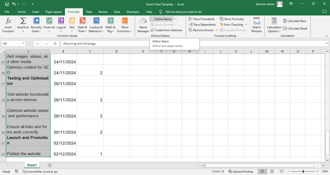Click Trace Dependents
This screenshot has height=175, width=330.
(x=202, y=24)
